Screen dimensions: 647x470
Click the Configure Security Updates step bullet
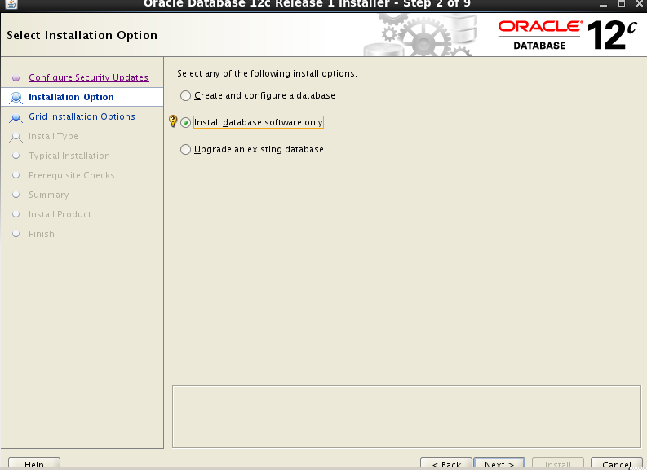16,77
